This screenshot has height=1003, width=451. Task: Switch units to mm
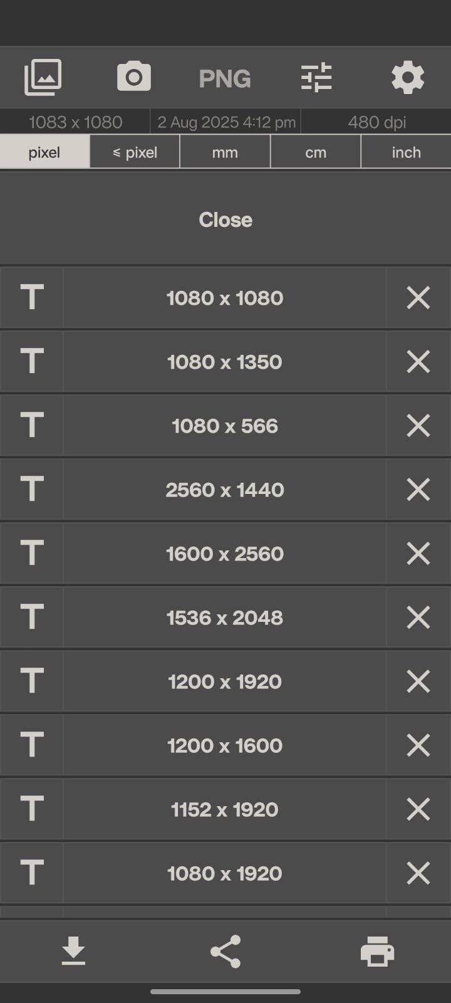click(x=225, y=152)
